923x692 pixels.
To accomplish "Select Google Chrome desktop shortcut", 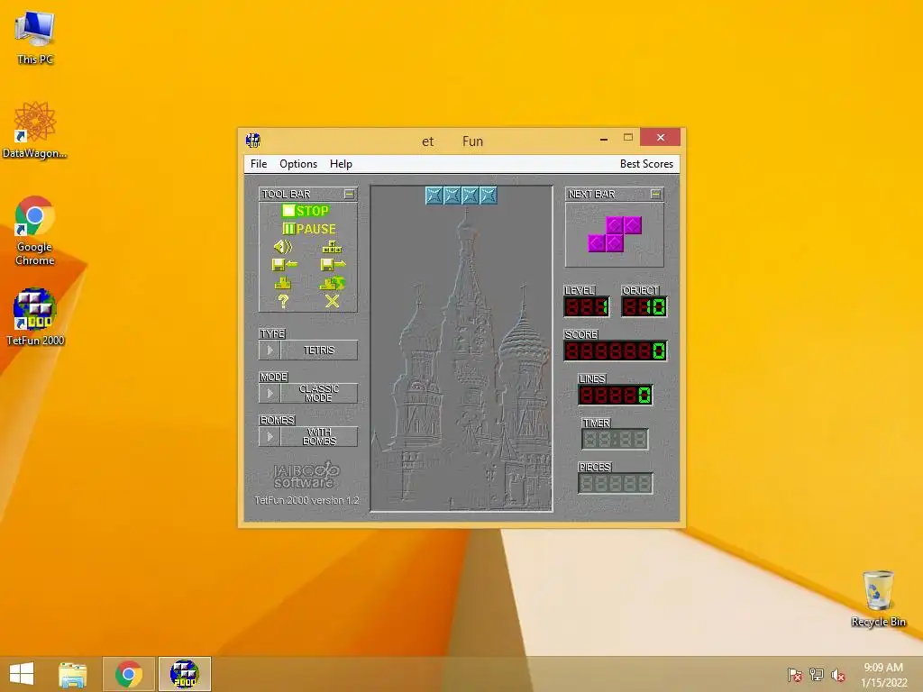I will coord(35,230).
